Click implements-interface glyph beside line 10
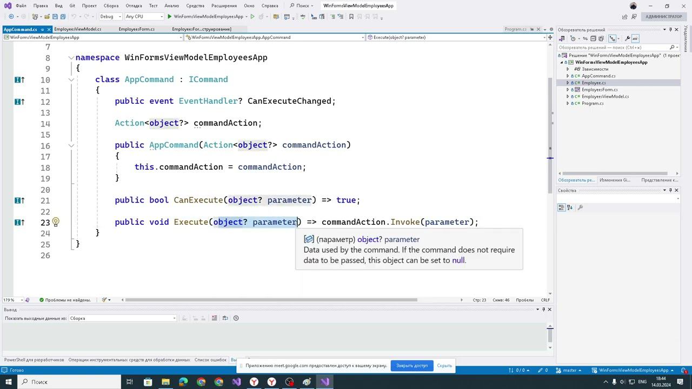 (19, 80)
